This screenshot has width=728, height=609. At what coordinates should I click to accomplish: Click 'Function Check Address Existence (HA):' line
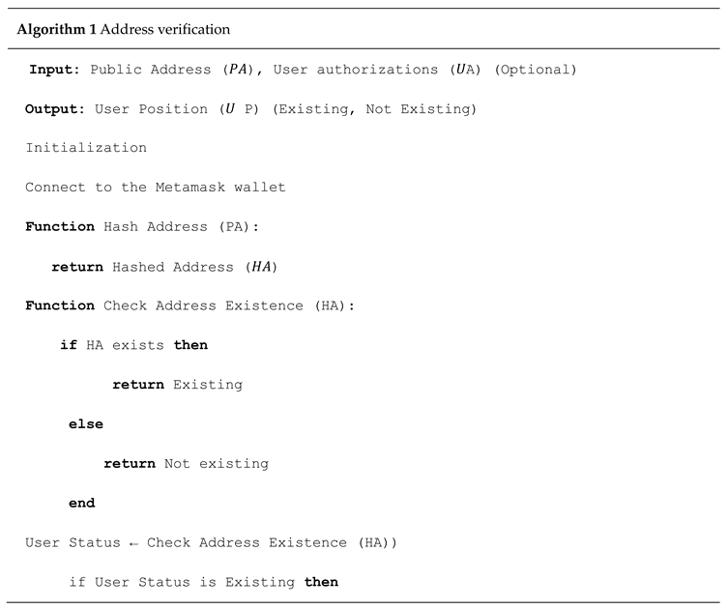(190, 305)
